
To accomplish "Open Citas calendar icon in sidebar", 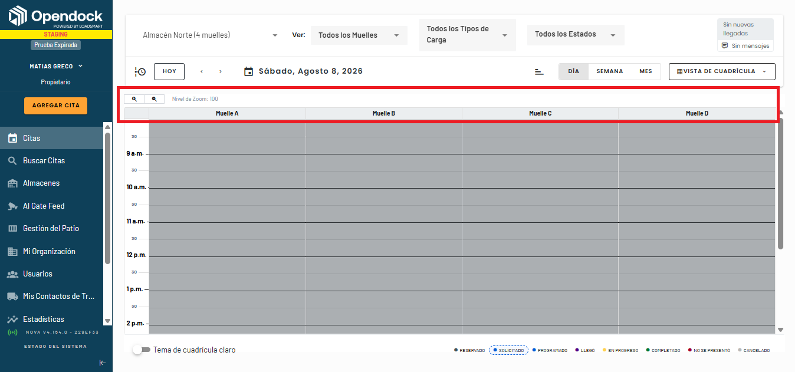I will (x=12, y=138).
